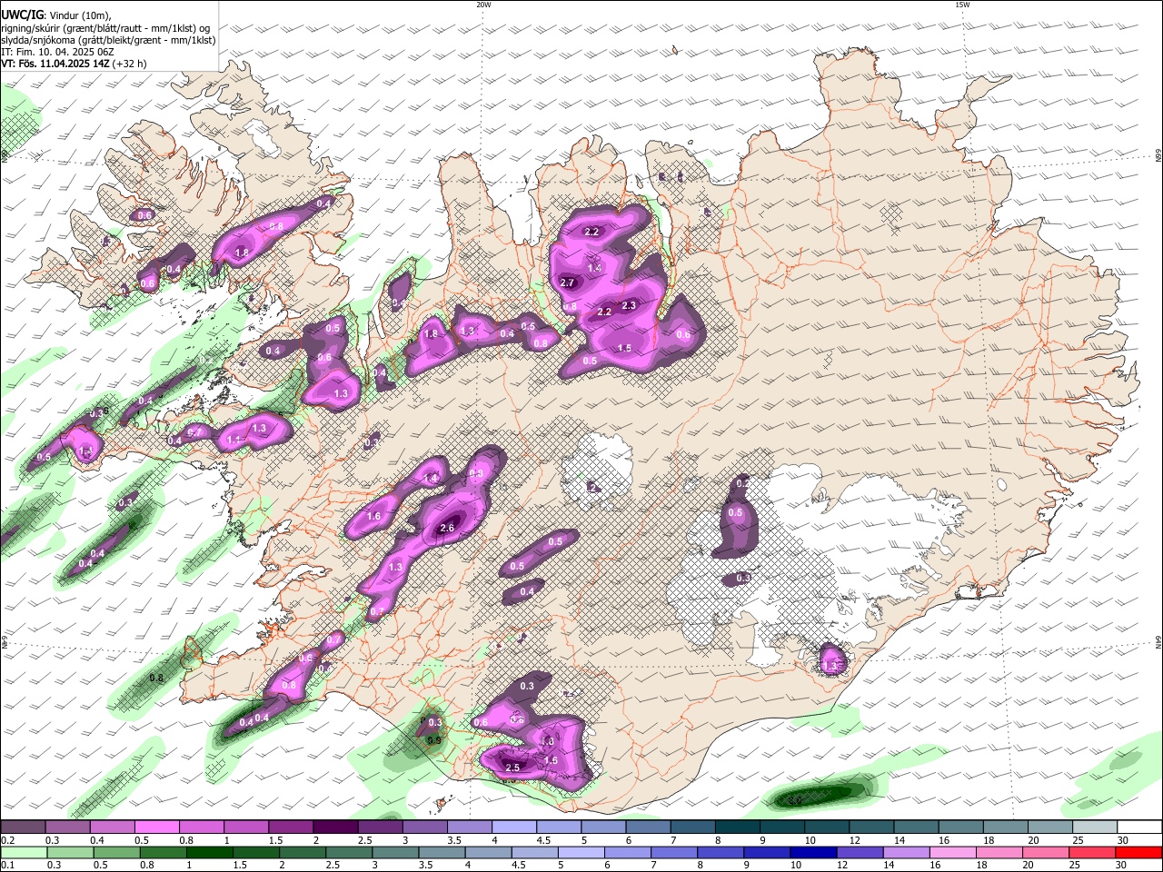1163x872 pixels.
Task: Select the lavender 14–16 swatch, bottom legend row
Action: pyautogui.click(x=906, y=853)
